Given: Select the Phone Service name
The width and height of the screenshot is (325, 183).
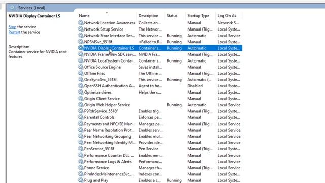Looking at the screenshot, I should tap(96, 168).
